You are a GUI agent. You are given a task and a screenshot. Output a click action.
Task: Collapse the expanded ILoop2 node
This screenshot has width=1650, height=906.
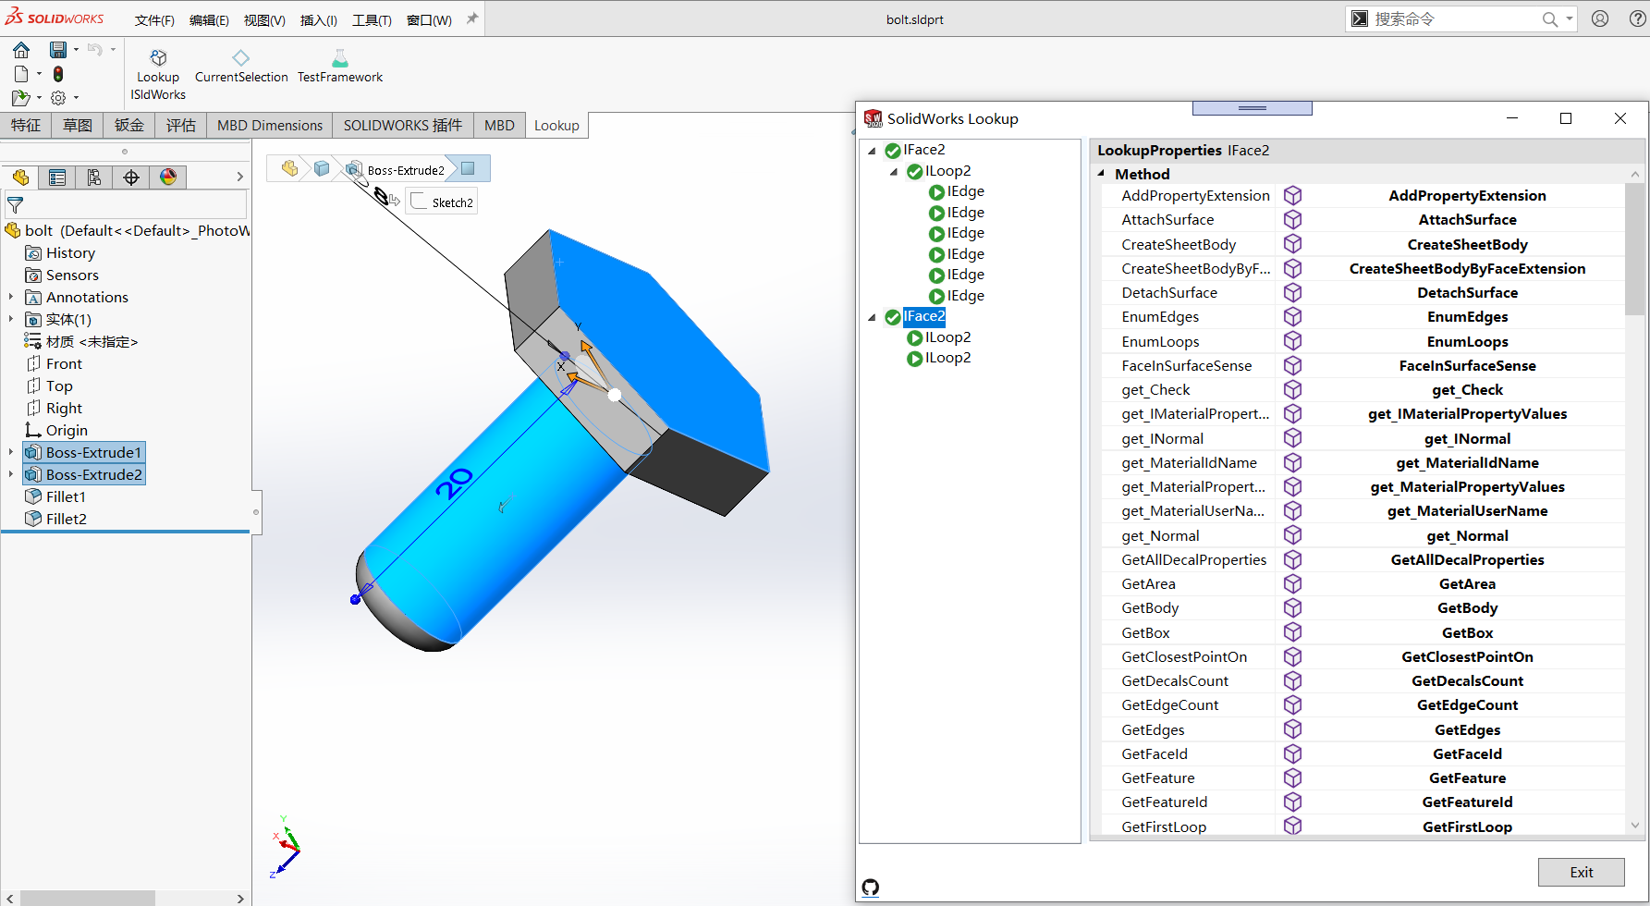coord(894,172)
